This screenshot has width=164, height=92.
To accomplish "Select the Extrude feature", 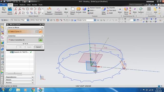I will [x=79, y=10].
